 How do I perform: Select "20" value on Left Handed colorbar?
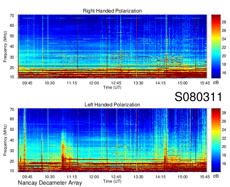point(224,147)
